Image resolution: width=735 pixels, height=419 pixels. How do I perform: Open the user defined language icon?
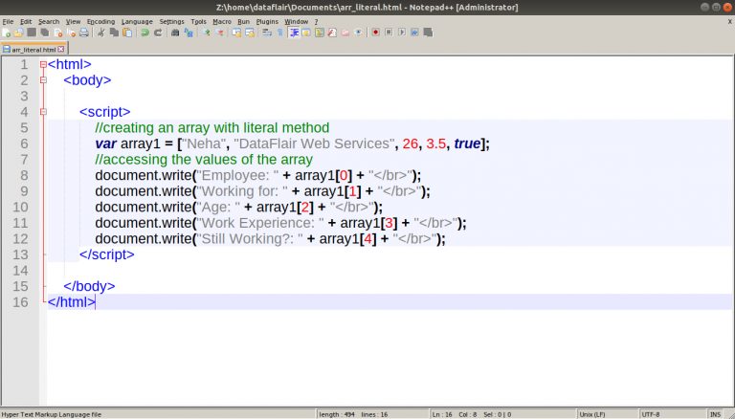(x=306, y=33)
